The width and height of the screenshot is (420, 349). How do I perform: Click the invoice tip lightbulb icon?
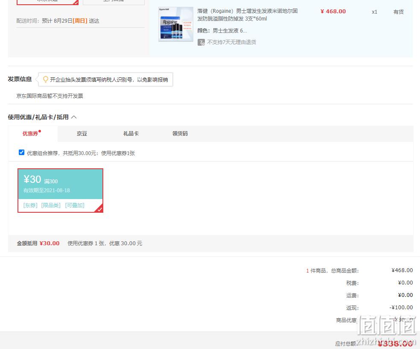pos(46,79)
